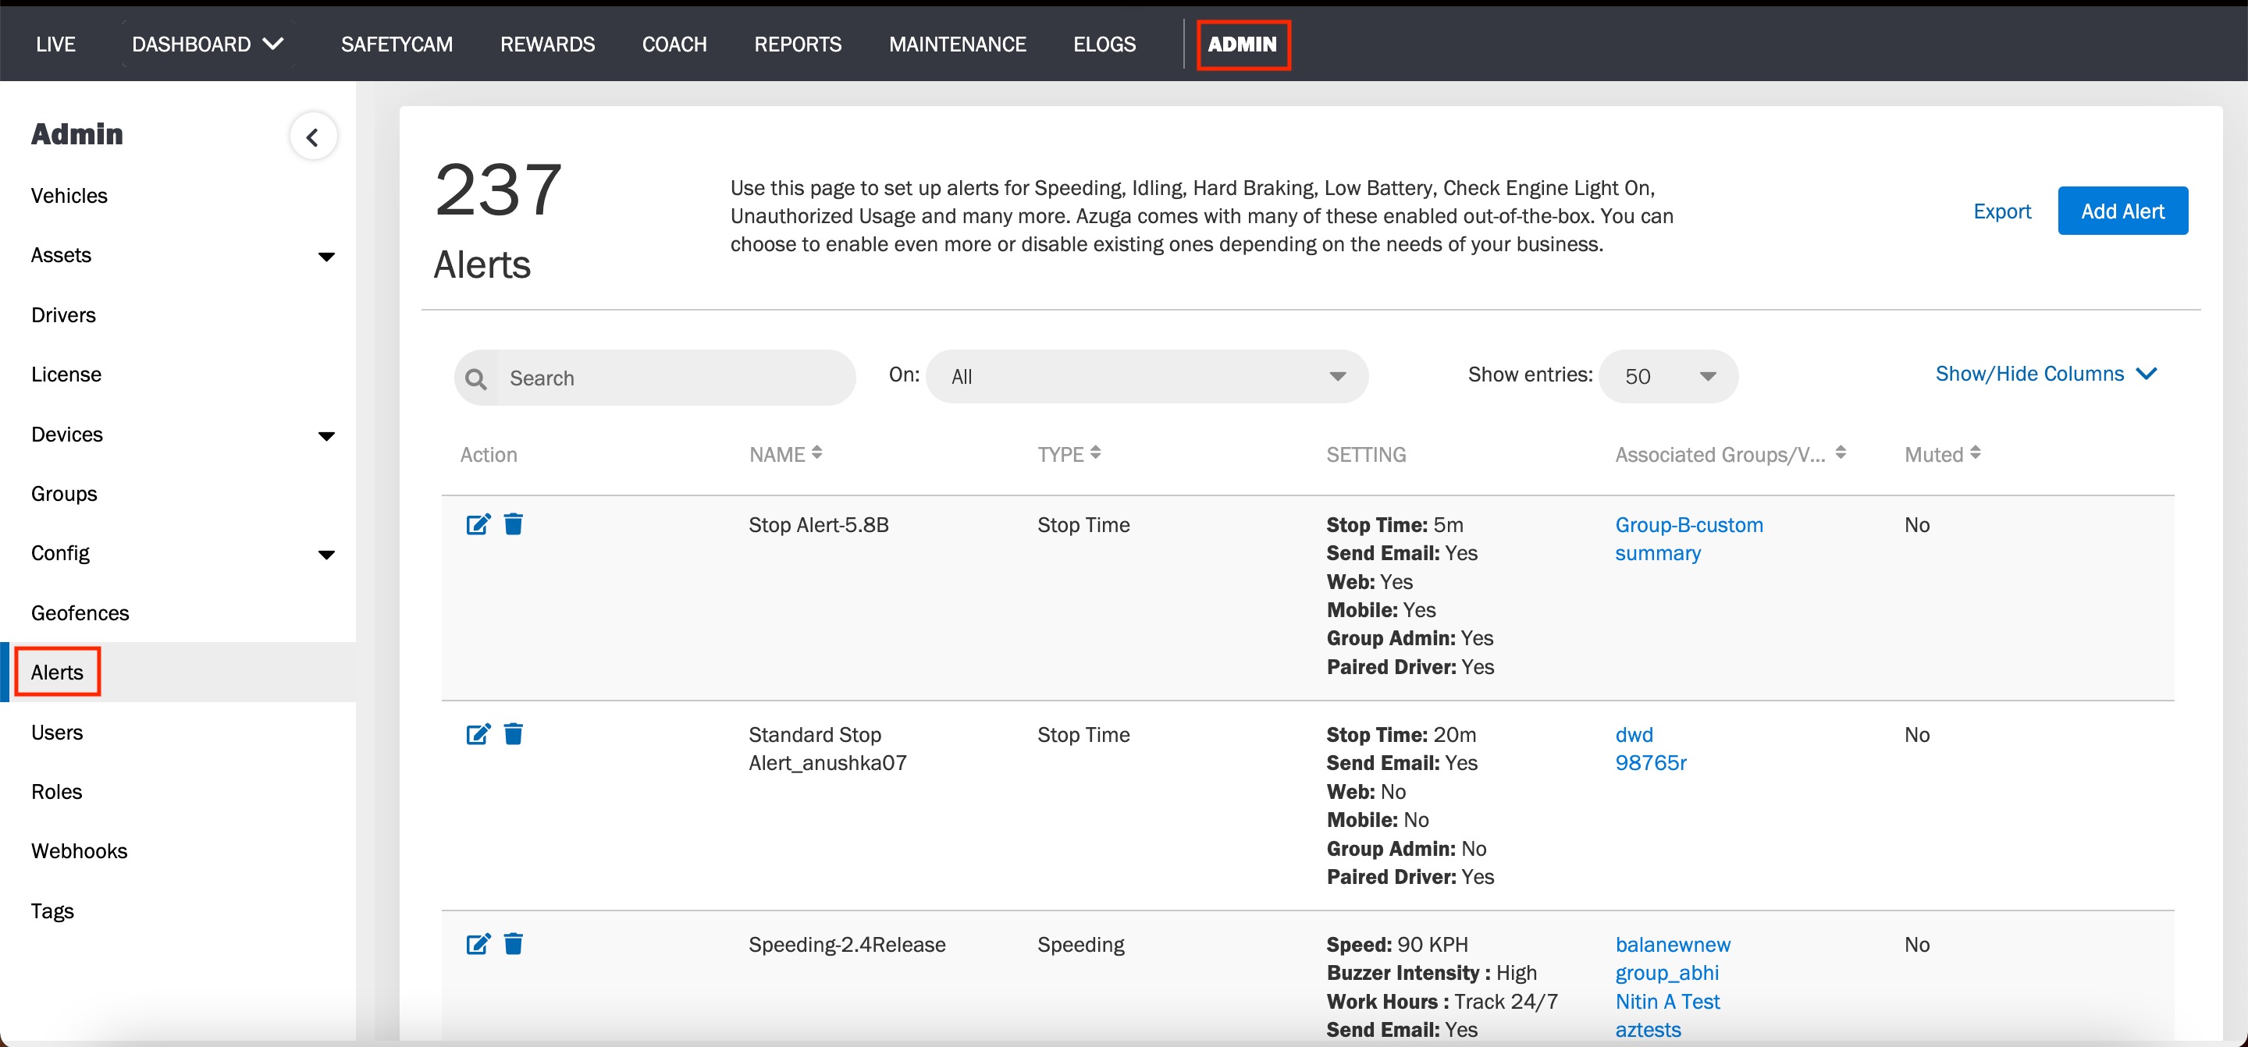
Task: Expand the Devices submenu
Action: [x=326, y=435]
